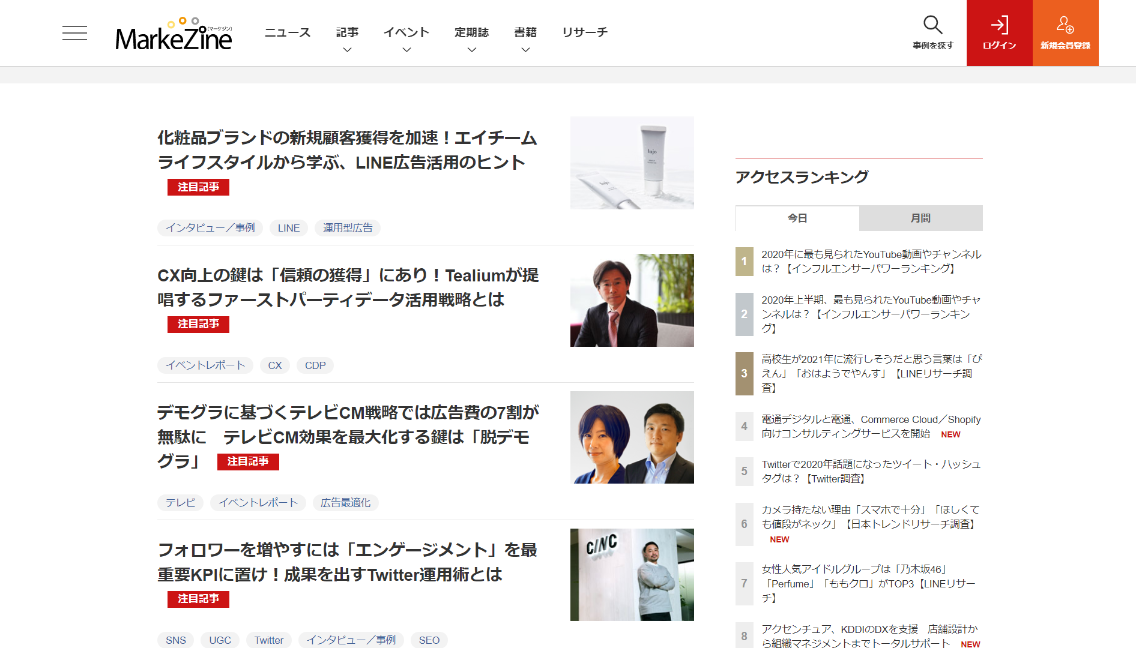Open ranking 4: 電通デジタルと電通 article
This screenshot has height=648, width=1136.
872,427
